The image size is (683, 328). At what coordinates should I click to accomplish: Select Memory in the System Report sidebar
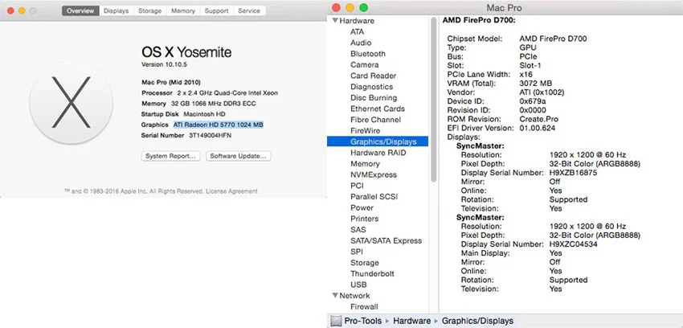coord(365,164)
